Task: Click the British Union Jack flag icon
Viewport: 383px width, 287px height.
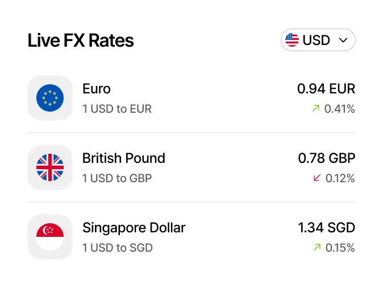Action: point(50,167)
